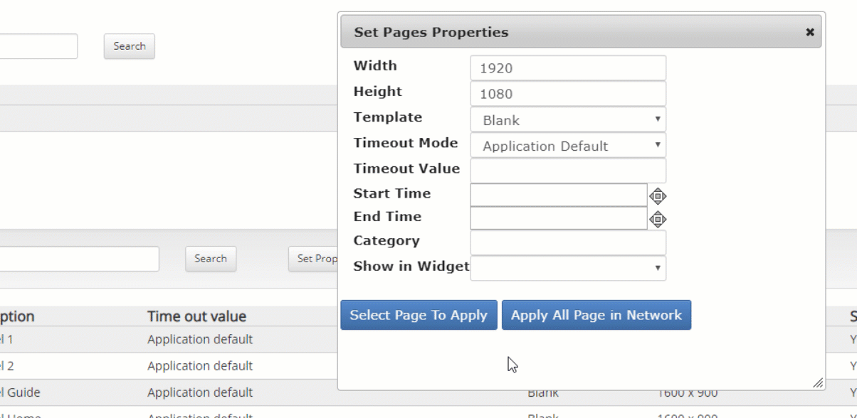
Task: Focus the Category input field
Action: pyautogui.click(x=568, y=242)
